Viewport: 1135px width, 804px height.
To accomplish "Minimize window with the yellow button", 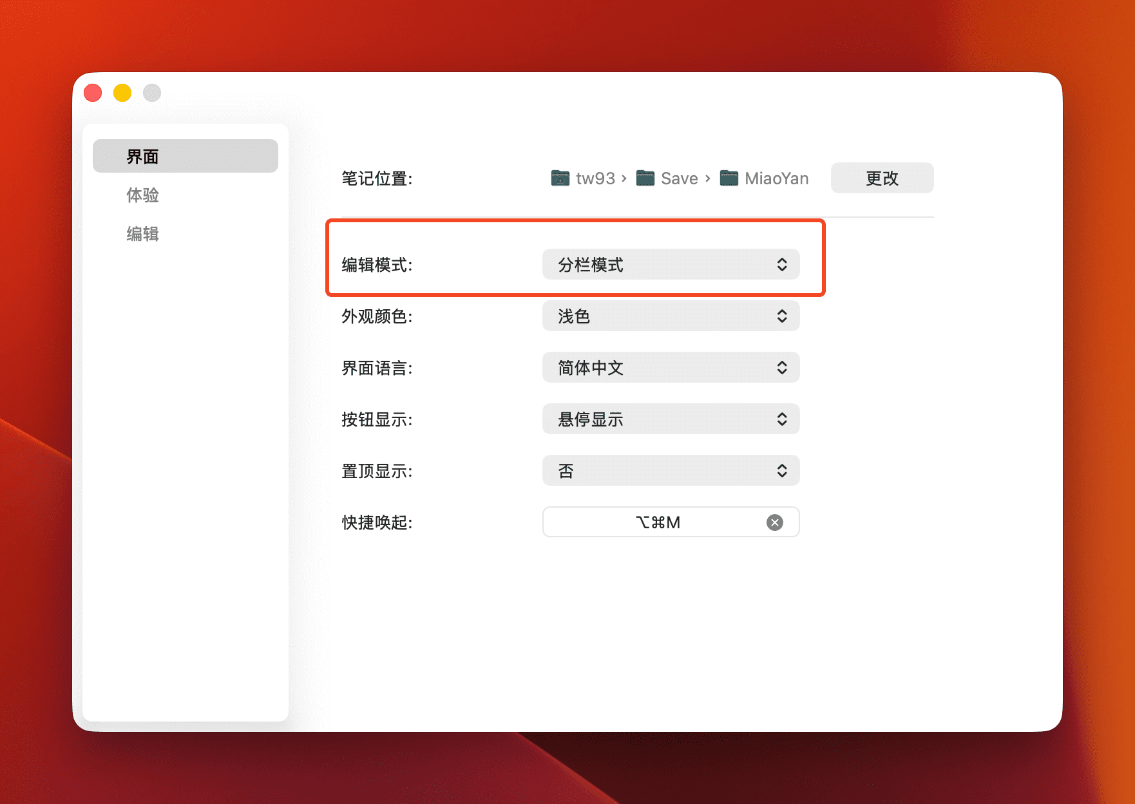I will (x=122, y=93).
